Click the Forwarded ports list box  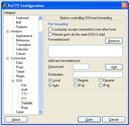[x=85, y=51]
